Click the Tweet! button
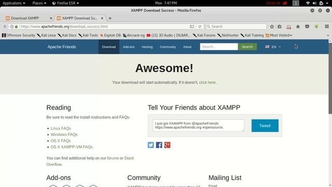Screen dimensions: 332x187 click(x=265, y=126)
